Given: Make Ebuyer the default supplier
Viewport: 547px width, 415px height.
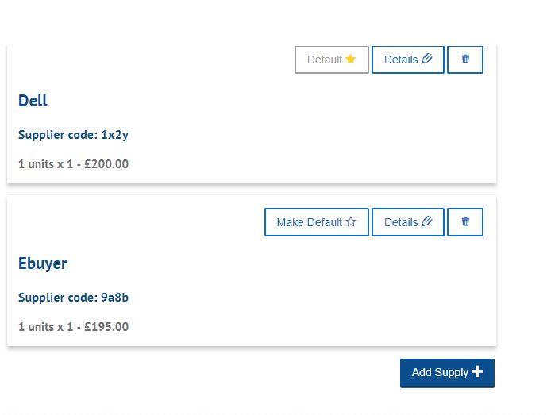Looking at the screenshot, I should pyautogui.click(x=316, y=222).
